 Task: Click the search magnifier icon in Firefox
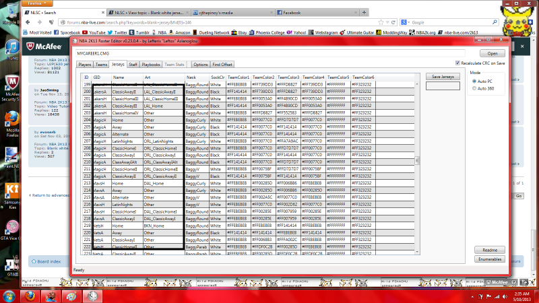495,22
